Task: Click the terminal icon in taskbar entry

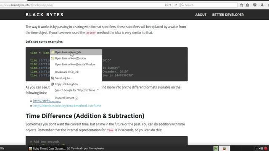Action: coord(69,148)
